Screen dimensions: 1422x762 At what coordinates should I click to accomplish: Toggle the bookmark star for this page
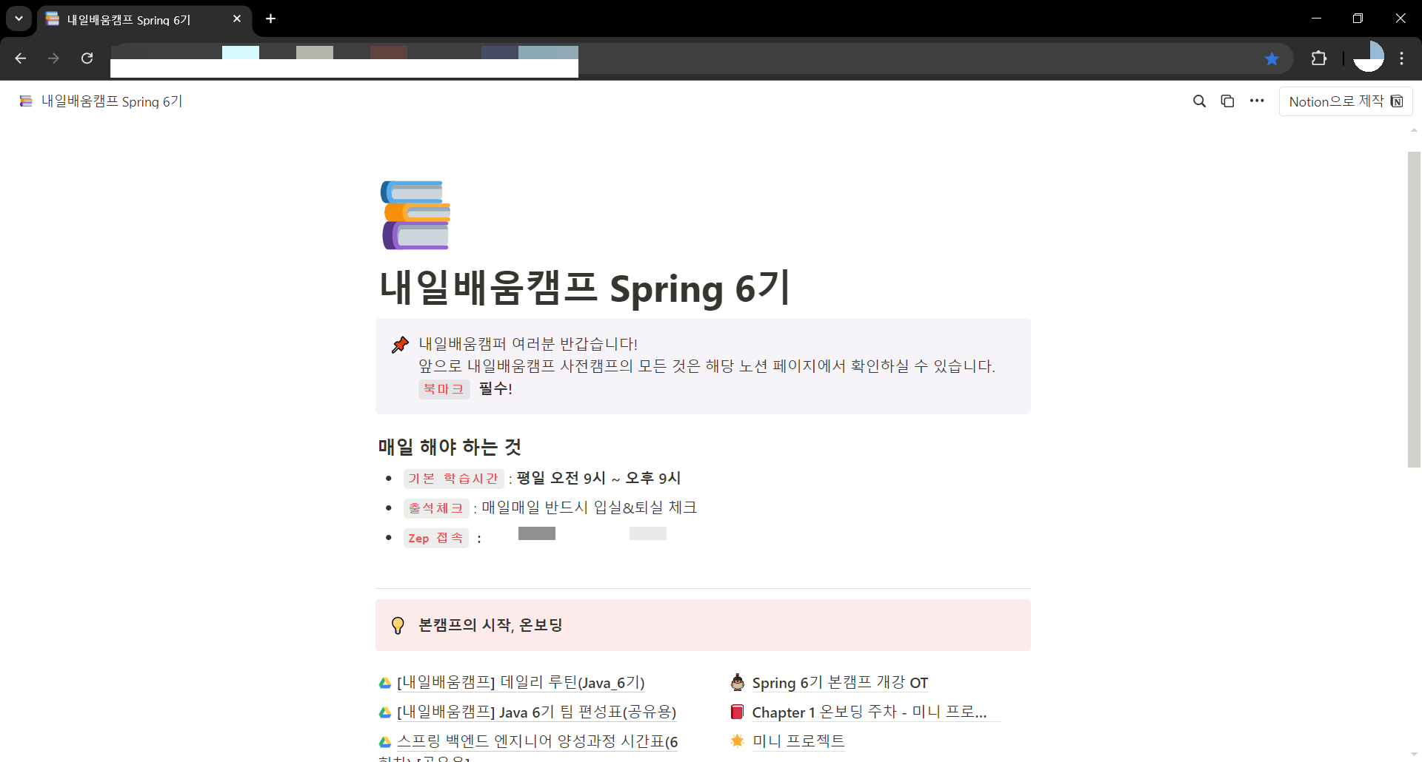(x=1272, y=58)
